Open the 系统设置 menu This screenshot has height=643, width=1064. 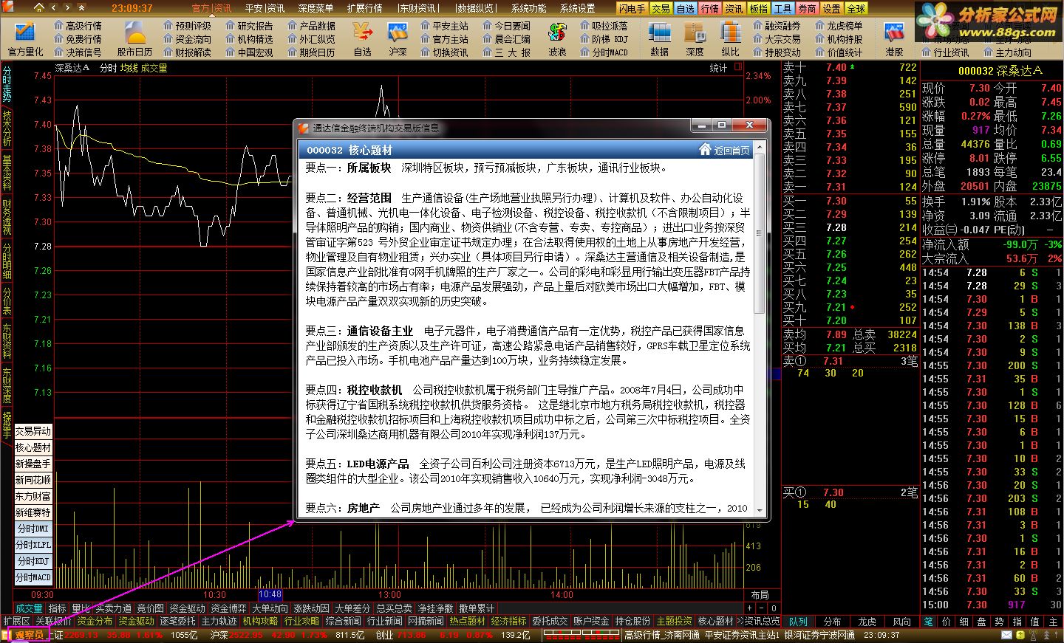pos(577,8)
